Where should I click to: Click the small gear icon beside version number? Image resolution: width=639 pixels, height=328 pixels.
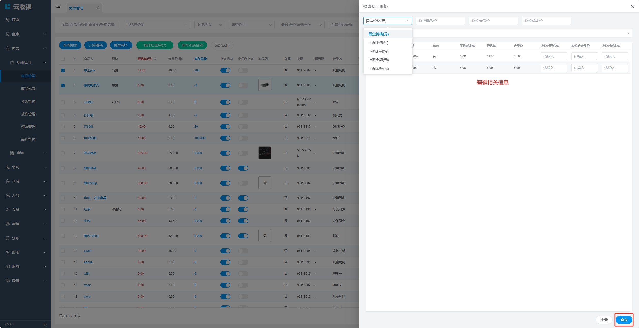coord(45,324)
